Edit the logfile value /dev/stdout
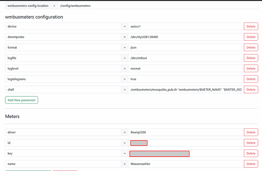This screenshot has width=262, height=171. [x=186, y=58]
